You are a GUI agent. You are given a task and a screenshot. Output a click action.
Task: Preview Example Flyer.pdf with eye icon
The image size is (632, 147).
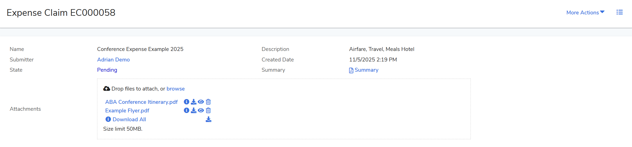point(201,110)
